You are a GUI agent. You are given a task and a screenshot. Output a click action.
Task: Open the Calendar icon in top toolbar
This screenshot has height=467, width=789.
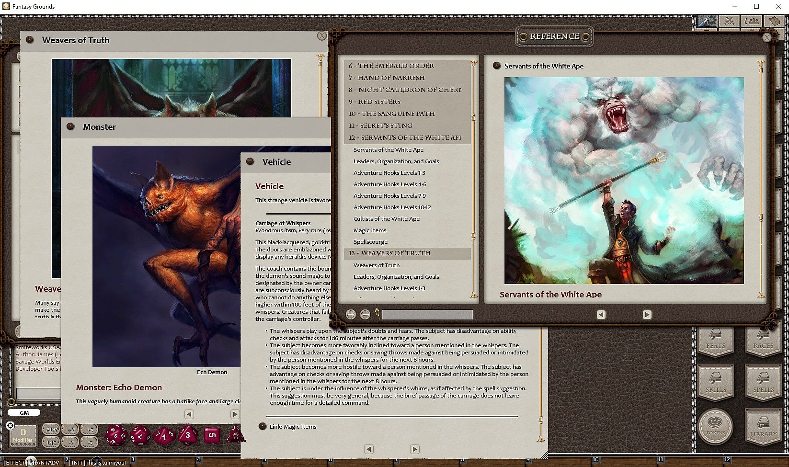[x=774, y=21]
